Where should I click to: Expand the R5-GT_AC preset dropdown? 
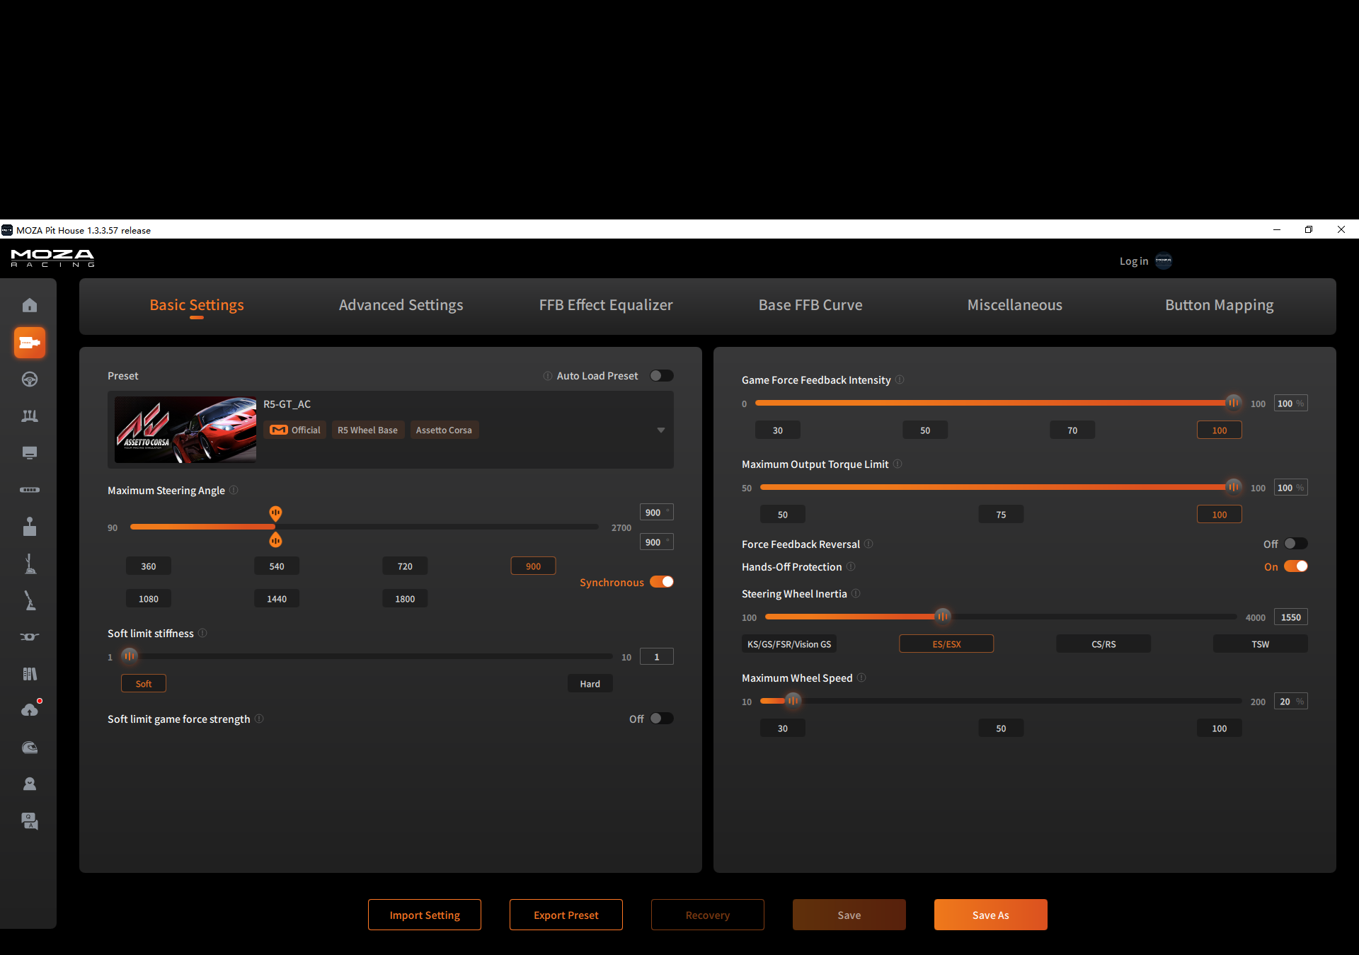(x=660, y=430)
